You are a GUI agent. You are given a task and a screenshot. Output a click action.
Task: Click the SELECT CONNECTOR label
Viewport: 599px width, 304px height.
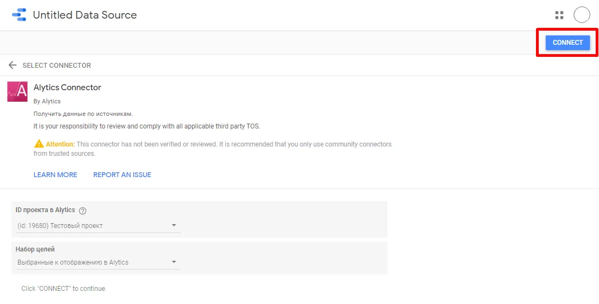tap(56, 66)
